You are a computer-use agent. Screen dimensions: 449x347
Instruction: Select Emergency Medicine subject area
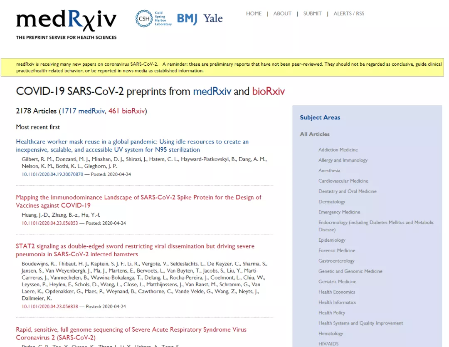[339, 212]
